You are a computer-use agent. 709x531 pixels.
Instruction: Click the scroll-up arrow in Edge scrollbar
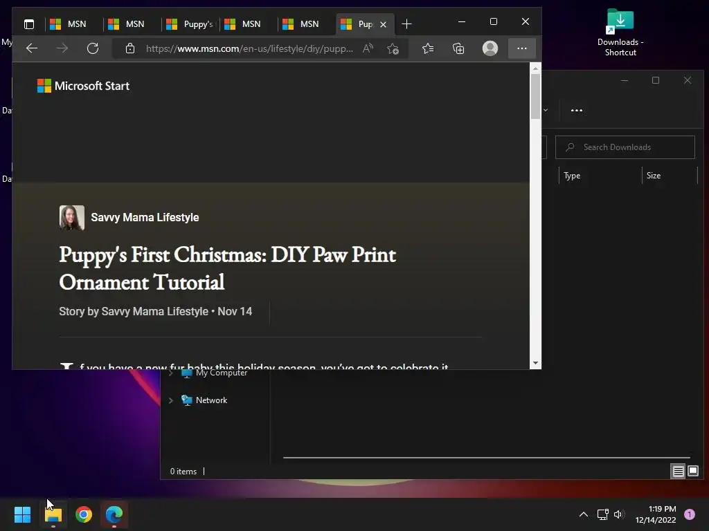click(535, 68)
